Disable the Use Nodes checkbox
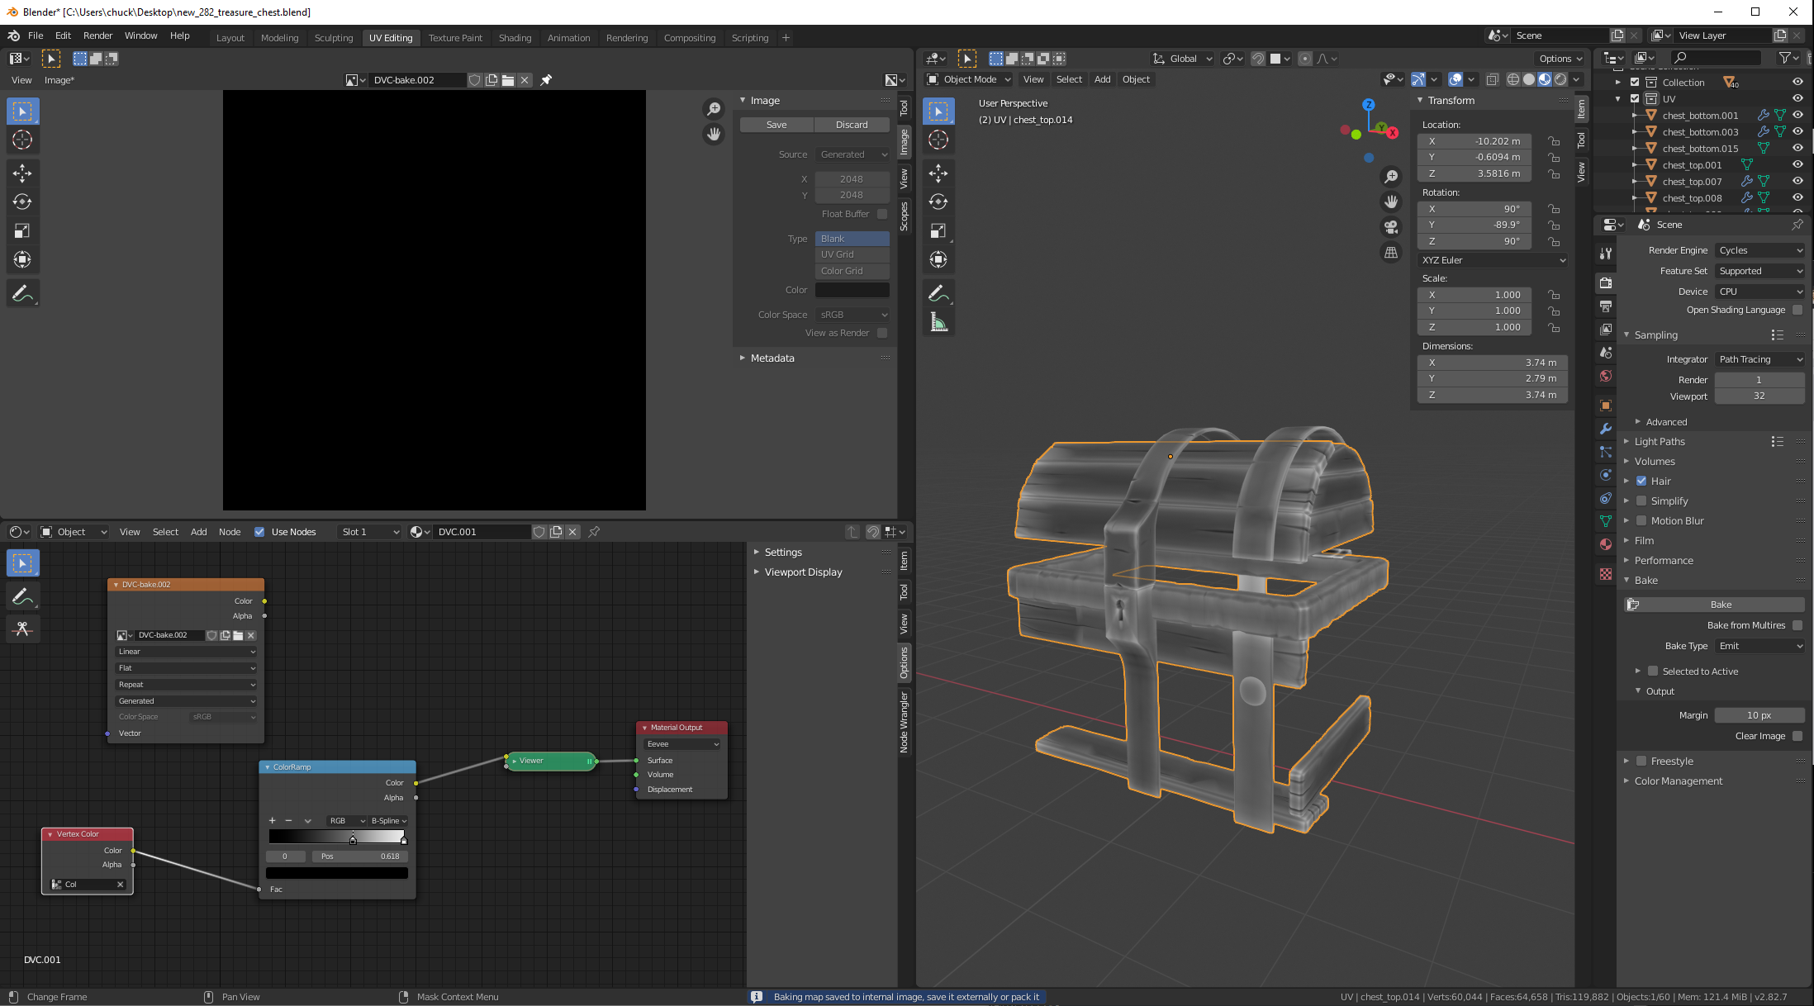Image resolution: width=1814 pixels, height=1006 pixels. click(259, 532)
